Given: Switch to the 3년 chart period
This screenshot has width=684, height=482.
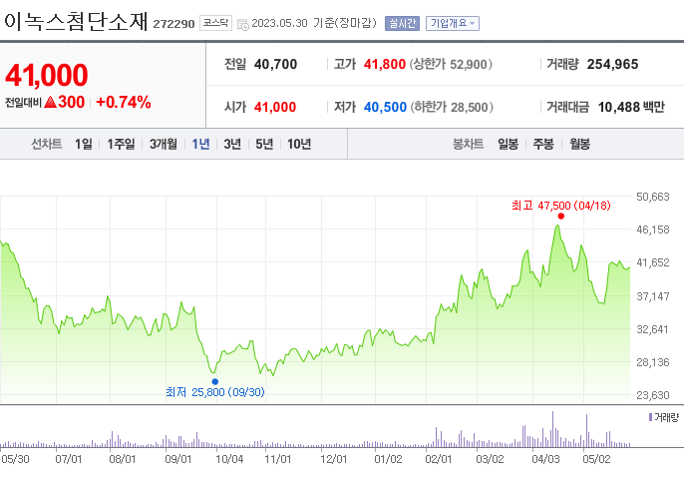Looking at the screenshot, I should tap(232, 144).
